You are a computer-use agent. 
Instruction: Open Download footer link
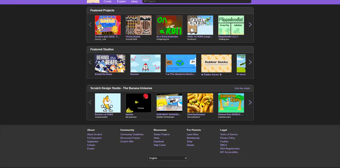(x=159, y=142)
